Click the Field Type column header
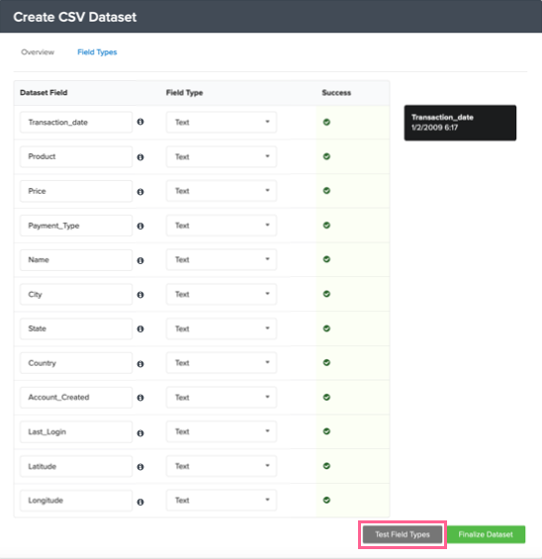 click(x=184, y=93)
